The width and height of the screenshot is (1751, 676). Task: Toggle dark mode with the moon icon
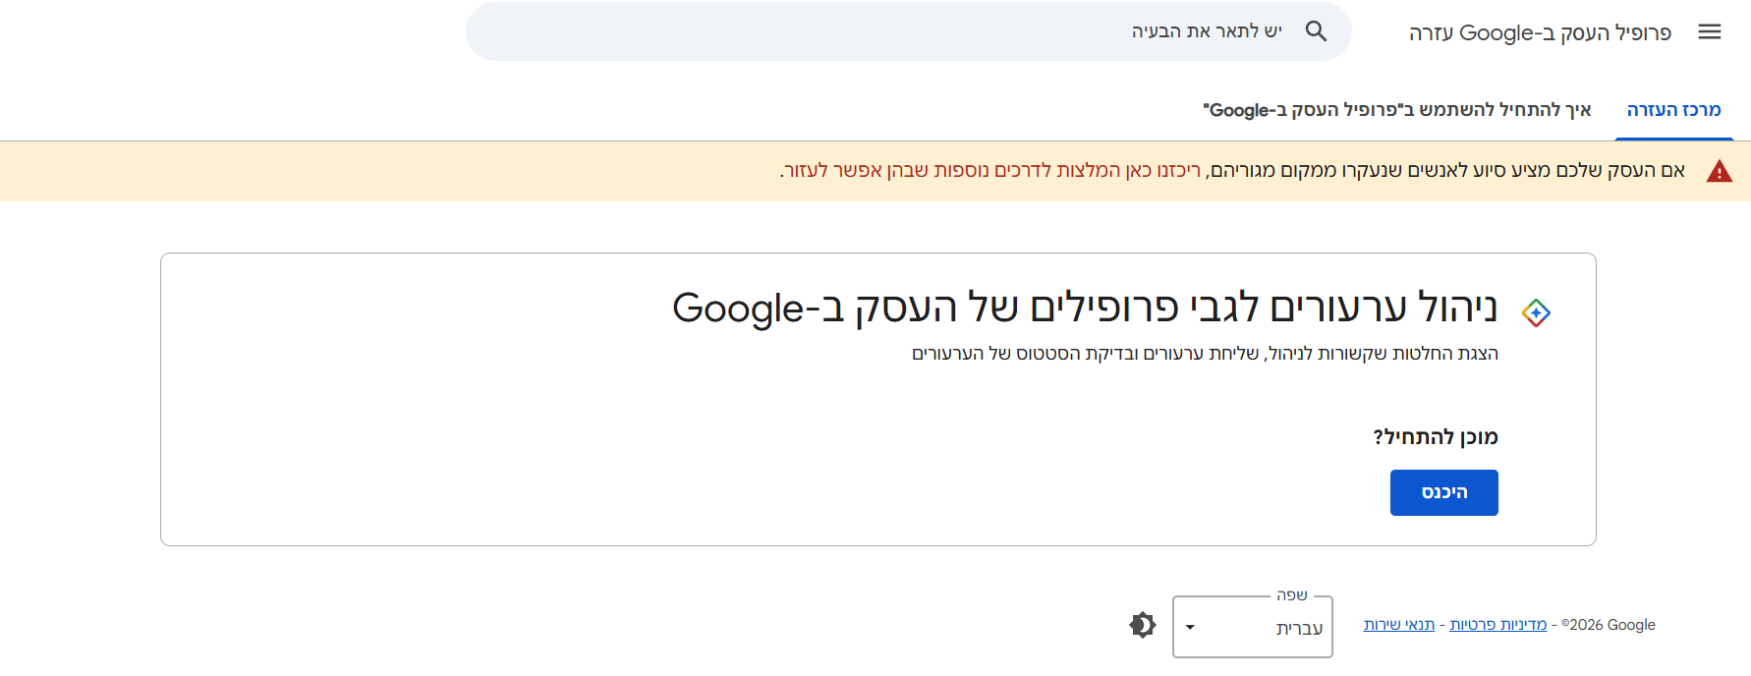[x=1142, y=625]
